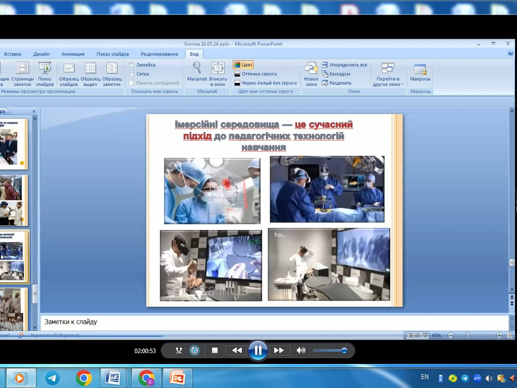Select the thumbnail of group in white coats
Screen dimensions: 517x388
click(x=14, y=309)
